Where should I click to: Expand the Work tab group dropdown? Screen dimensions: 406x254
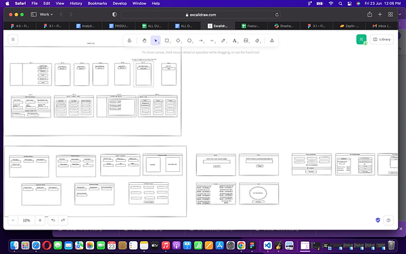click(x=46, y=14)
